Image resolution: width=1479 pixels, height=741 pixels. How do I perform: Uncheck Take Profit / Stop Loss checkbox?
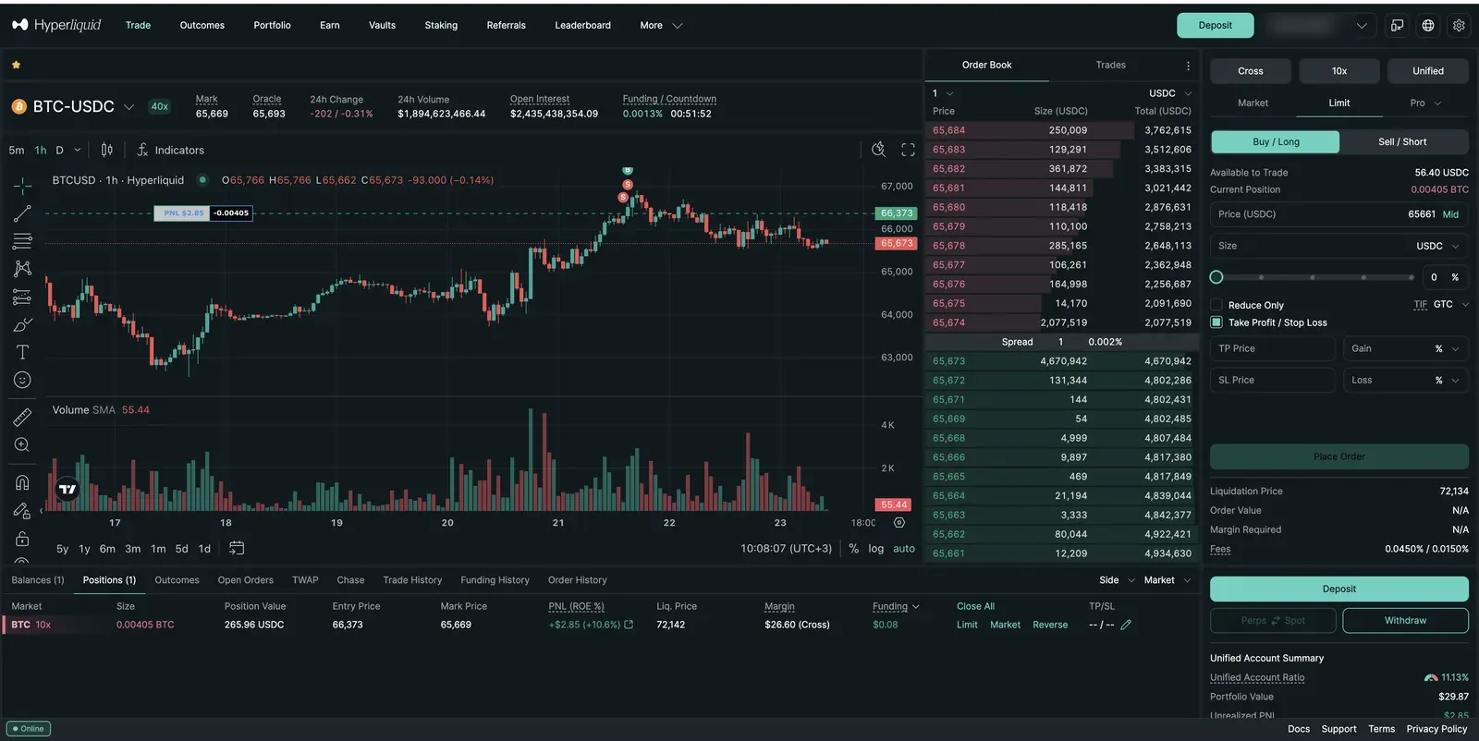coord(1216,322)
